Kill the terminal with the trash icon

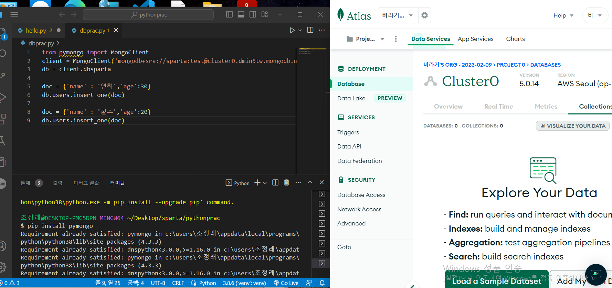(x=286, y=182)
